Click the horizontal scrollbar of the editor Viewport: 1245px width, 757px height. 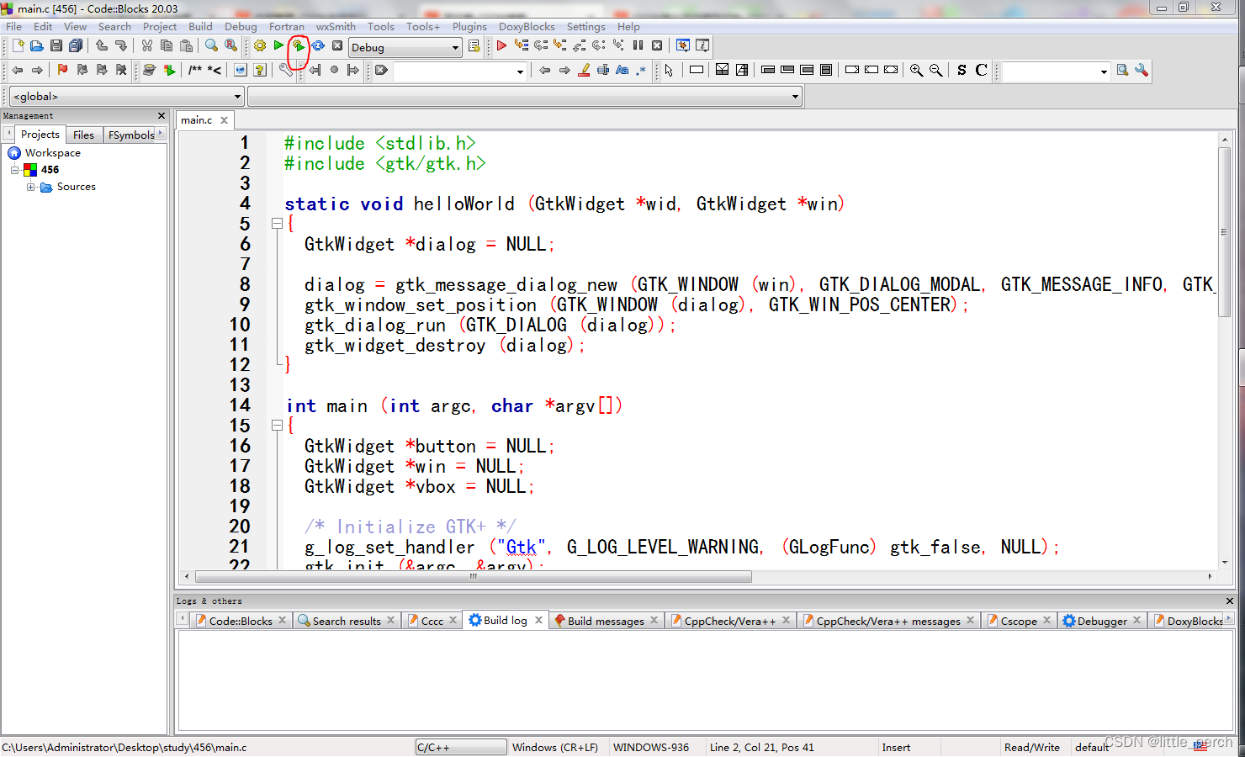point(474,577)
